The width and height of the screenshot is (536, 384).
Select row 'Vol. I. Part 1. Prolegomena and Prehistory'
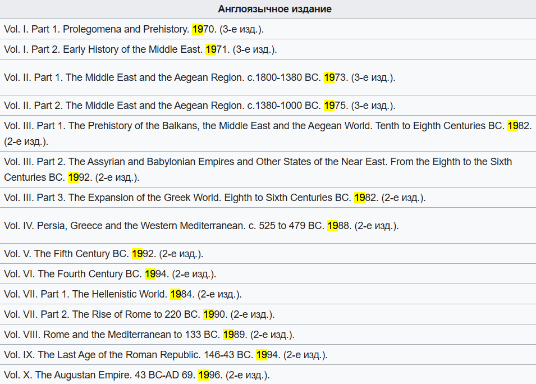click(268, 29)
